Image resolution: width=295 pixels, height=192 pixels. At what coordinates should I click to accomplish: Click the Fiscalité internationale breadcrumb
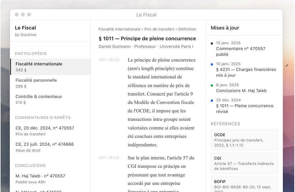119,29
